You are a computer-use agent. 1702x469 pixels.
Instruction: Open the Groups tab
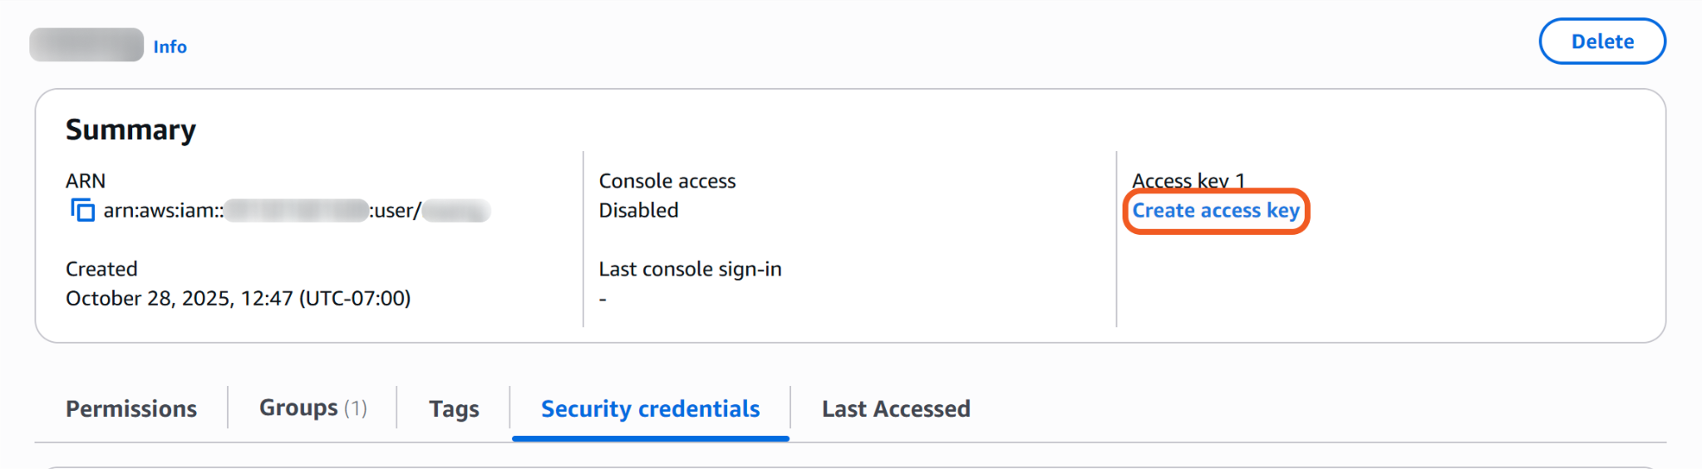(312, 408)
